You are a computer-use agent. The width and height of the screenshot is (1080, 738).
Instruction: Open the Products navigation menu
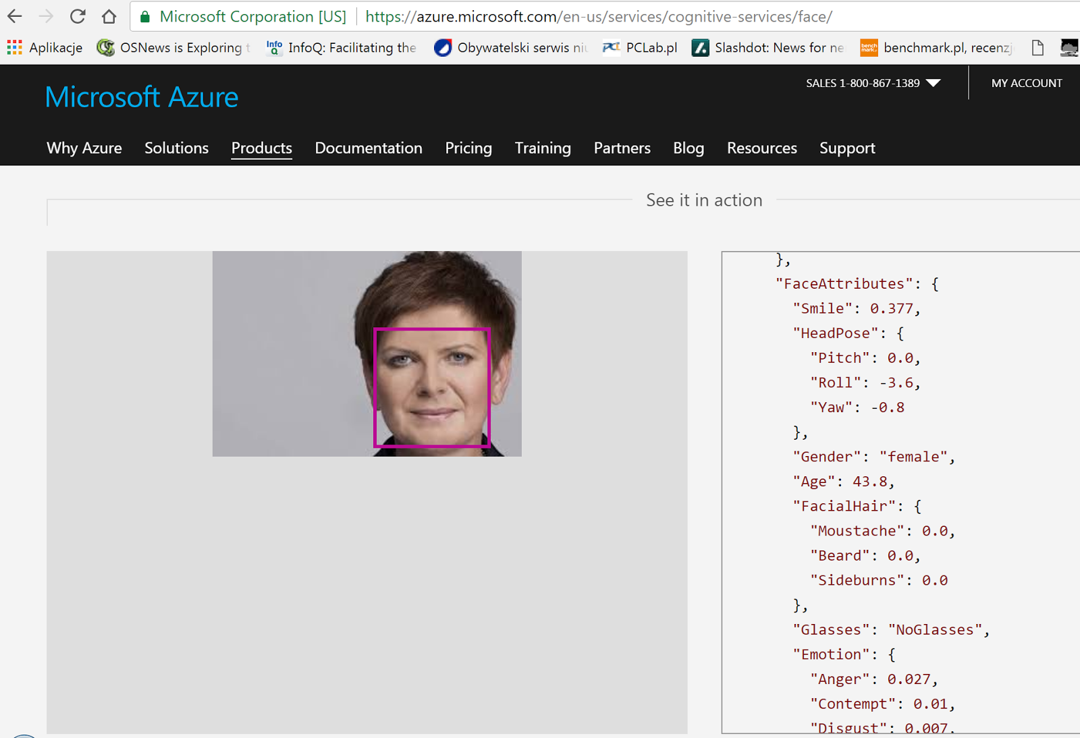point(261,148)
